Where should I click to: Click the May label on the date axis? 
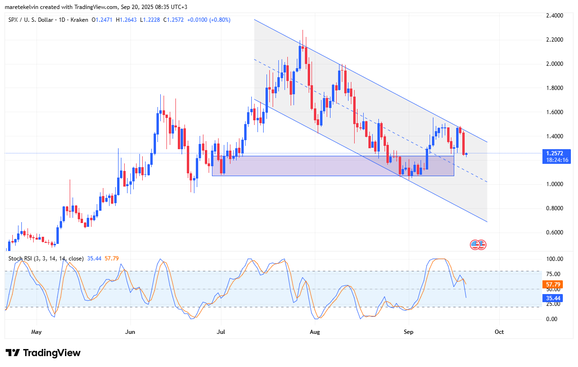tap(37, 332)
